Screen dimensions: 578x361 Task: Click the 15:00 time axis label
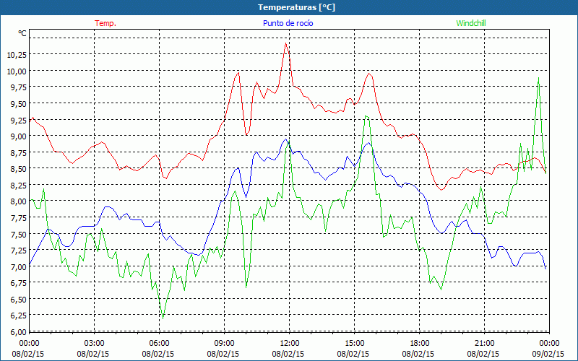(355, 344)
